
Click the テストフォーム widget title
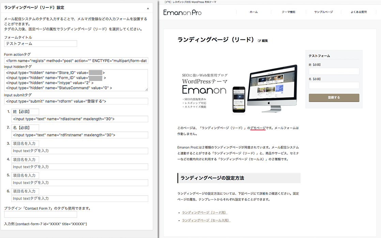[x=319, y=56]
